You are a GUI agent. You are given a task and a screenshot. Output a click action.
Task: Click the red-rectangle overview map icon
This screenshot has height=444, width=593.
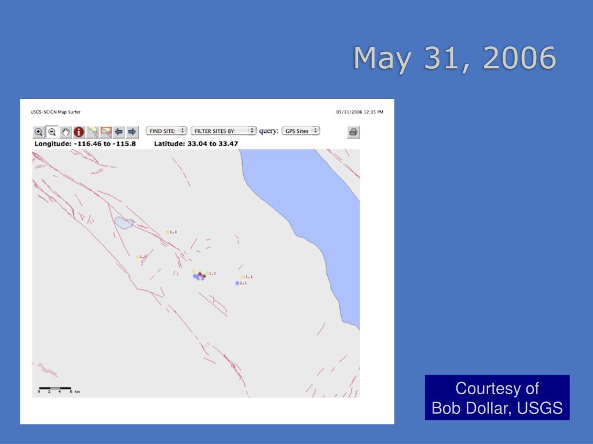point(106,132)
